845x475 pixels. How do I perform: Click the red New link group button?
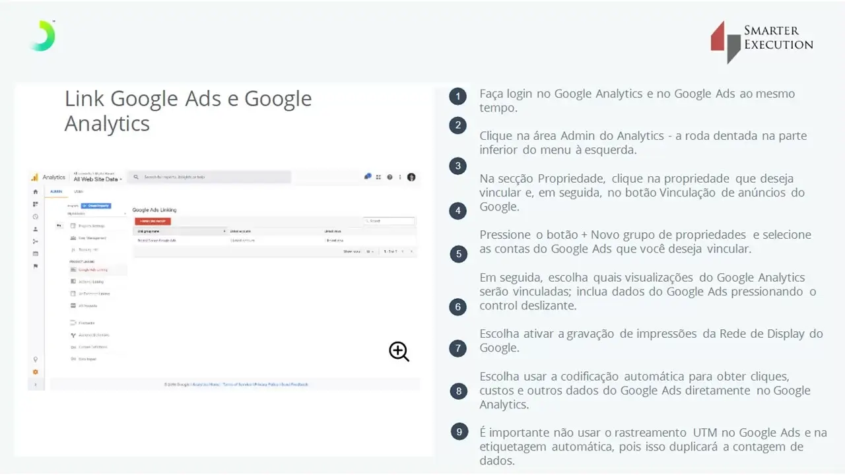click(x=152, y=221)
